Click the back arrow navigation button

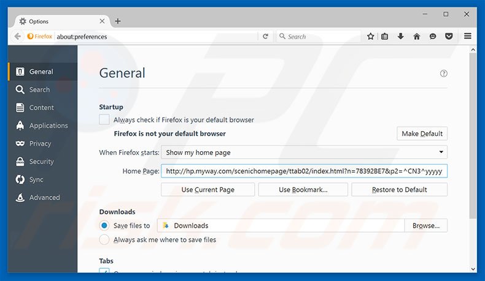pos(17,36)
